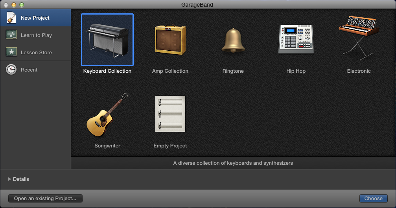Image resolution: width=396 pixels, height=208 pixels.
Task: Click the Lesson Store star icon
Action: point(11,52)
